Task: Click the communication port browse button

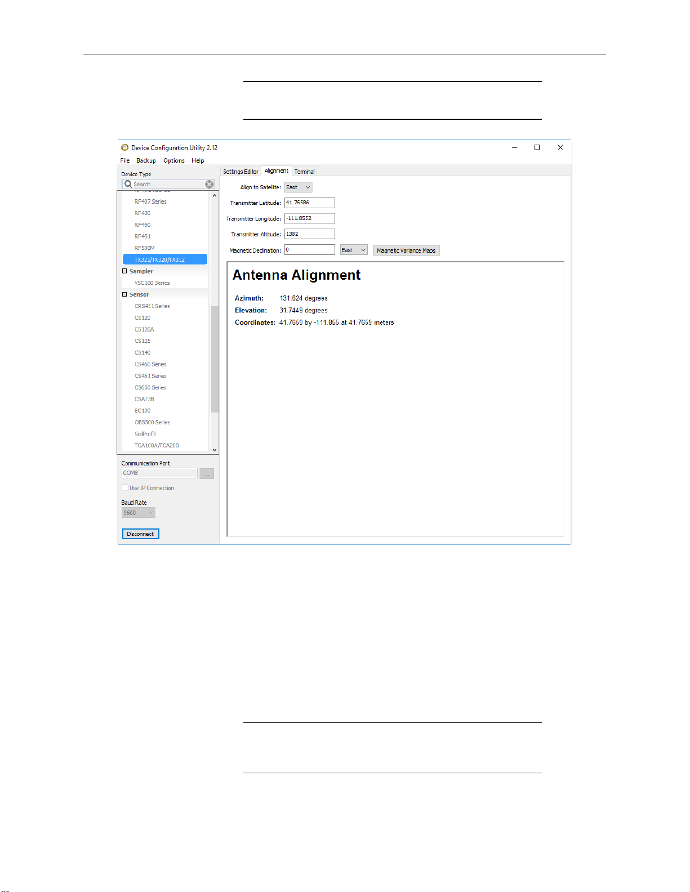Action: tap(207, 473)
